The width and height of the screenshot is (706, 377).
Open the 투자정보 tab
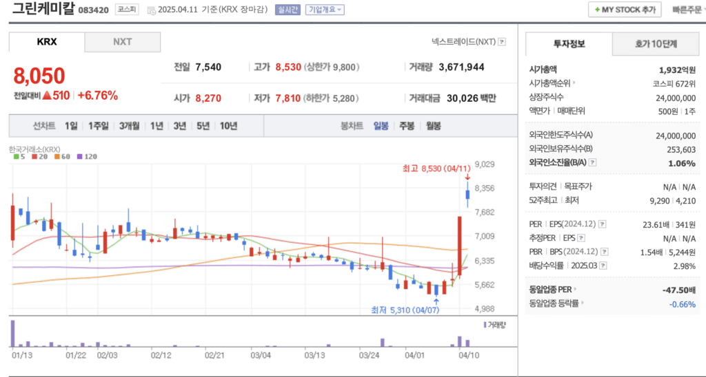pos(569,43)
